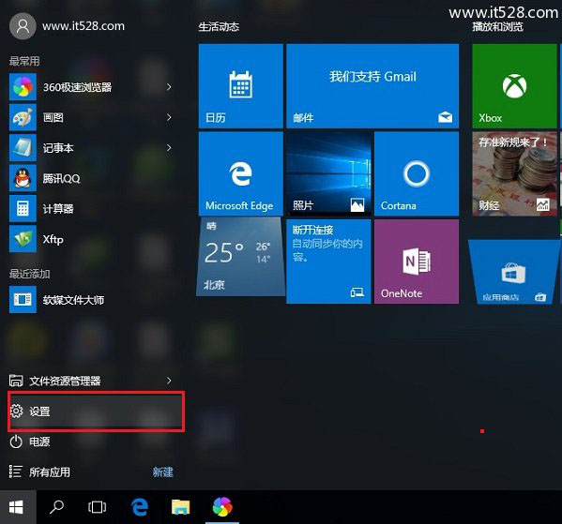This screenshot has width=562, height=524.
Task: Launch the OneNote tile
Action: point(417,262)
